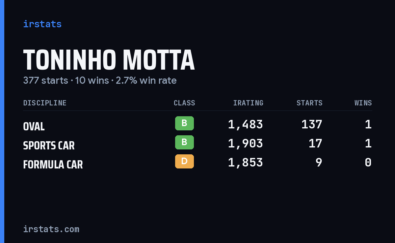Screen dimensions: 395x243
Task: Click the Oval class B badge
Action: [x=184, y=123]
